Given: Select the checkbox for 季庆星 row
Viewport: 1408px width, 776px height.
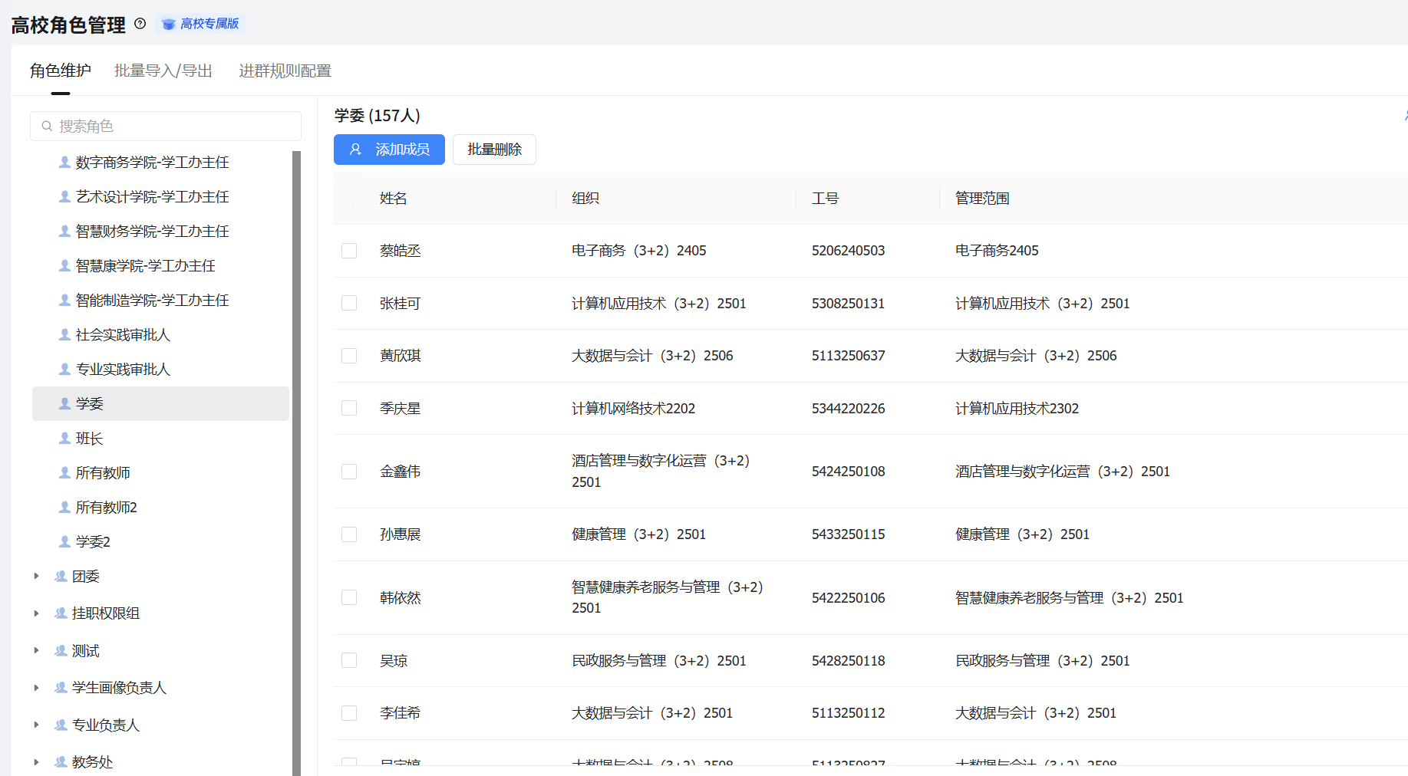Looking at the screenshot, I should (x=349, y=408).
